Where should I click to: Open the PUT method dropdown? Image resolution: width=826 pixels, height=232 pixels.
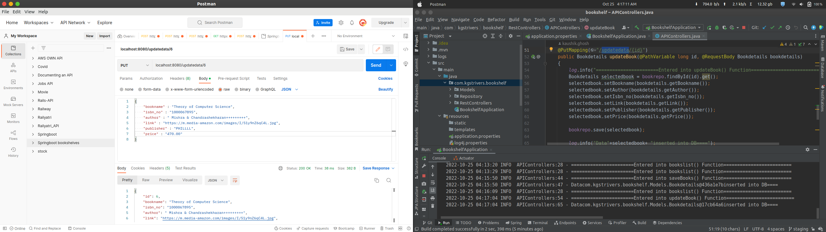pyautogui.click(x=135, y=65)
